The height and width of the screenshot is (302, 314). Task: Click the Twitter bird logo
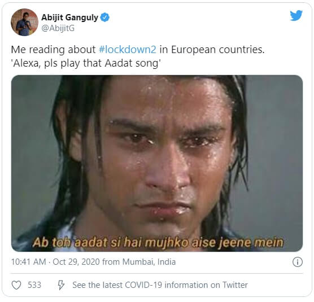coord(296,15)
